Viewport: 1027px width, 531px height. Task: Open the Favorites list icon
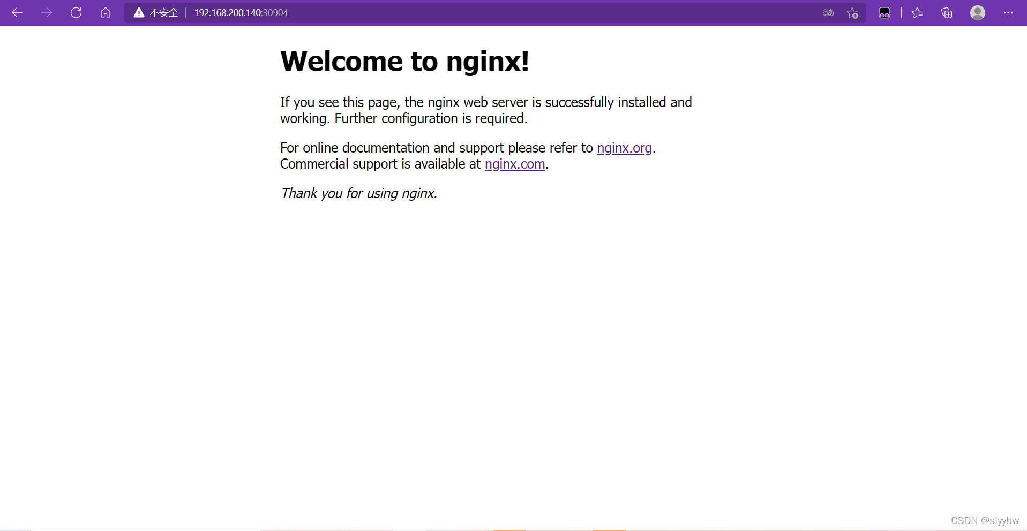click(917, 12)
